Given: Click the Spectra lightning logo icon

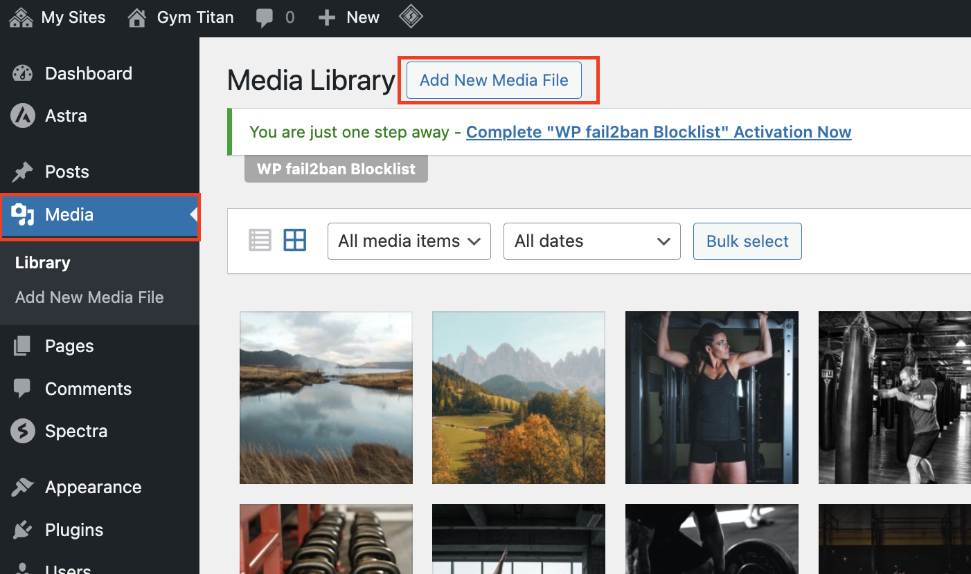Looking at the screenshot, I should [23, 431].
